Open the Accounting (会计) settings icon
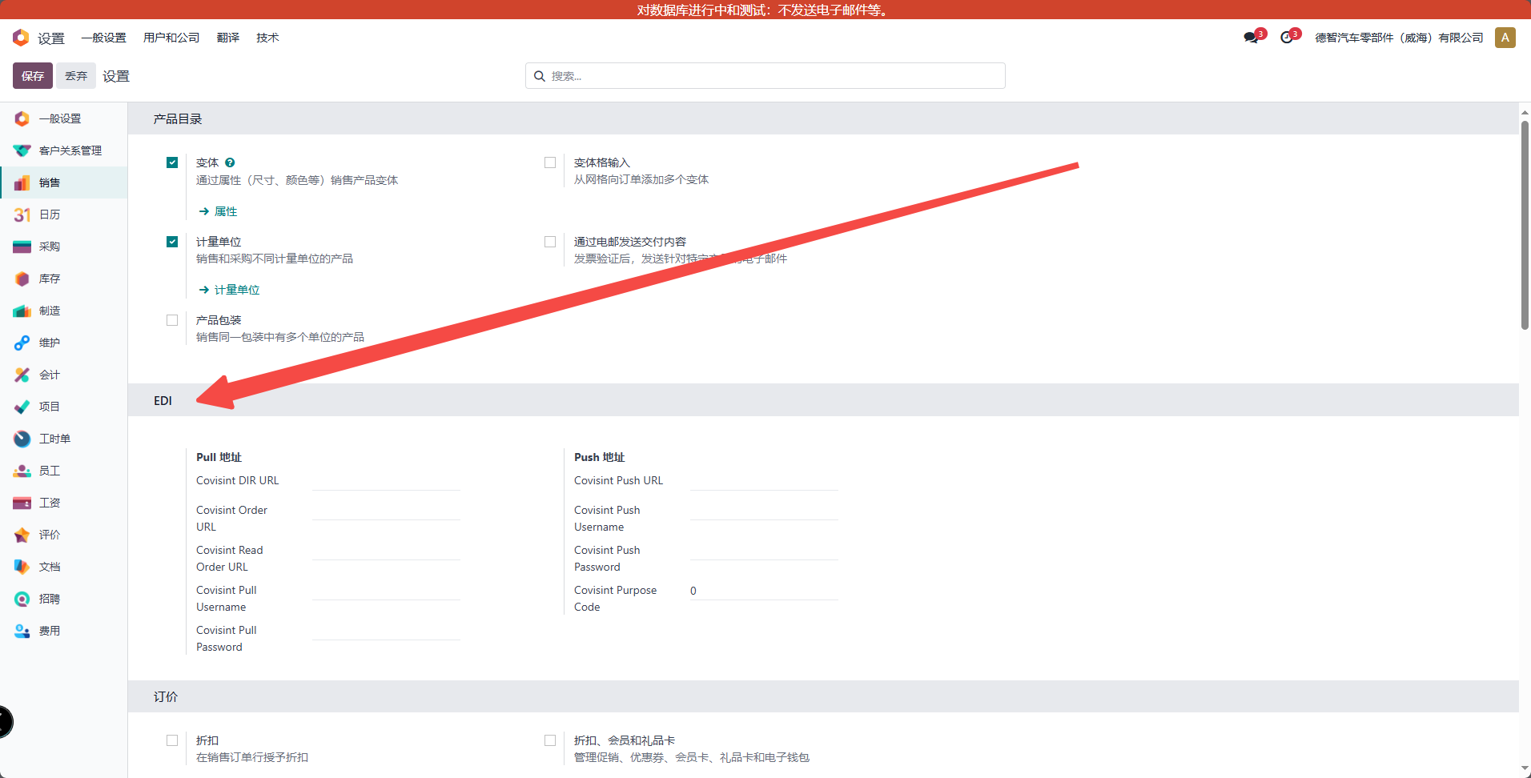Screen dimensions: 1531x778 (22, 375)
